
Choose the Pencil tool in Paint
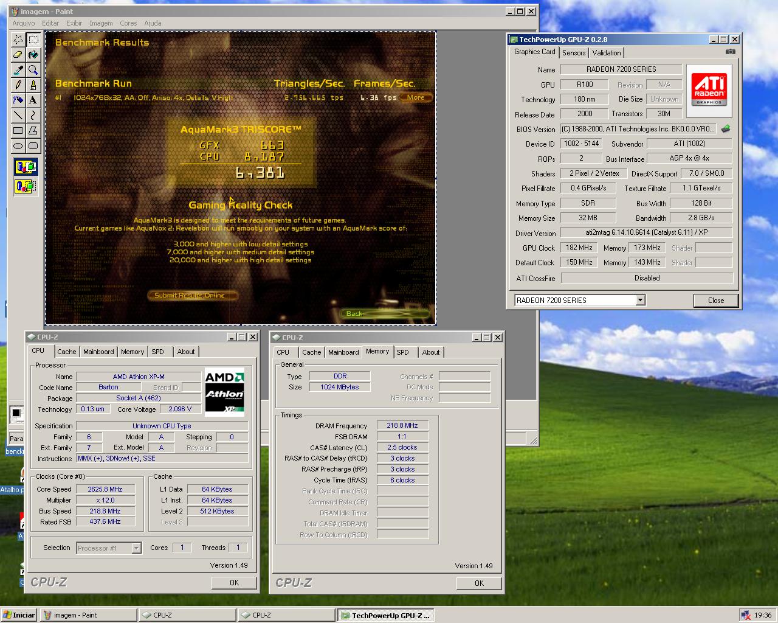click(18, 85)
